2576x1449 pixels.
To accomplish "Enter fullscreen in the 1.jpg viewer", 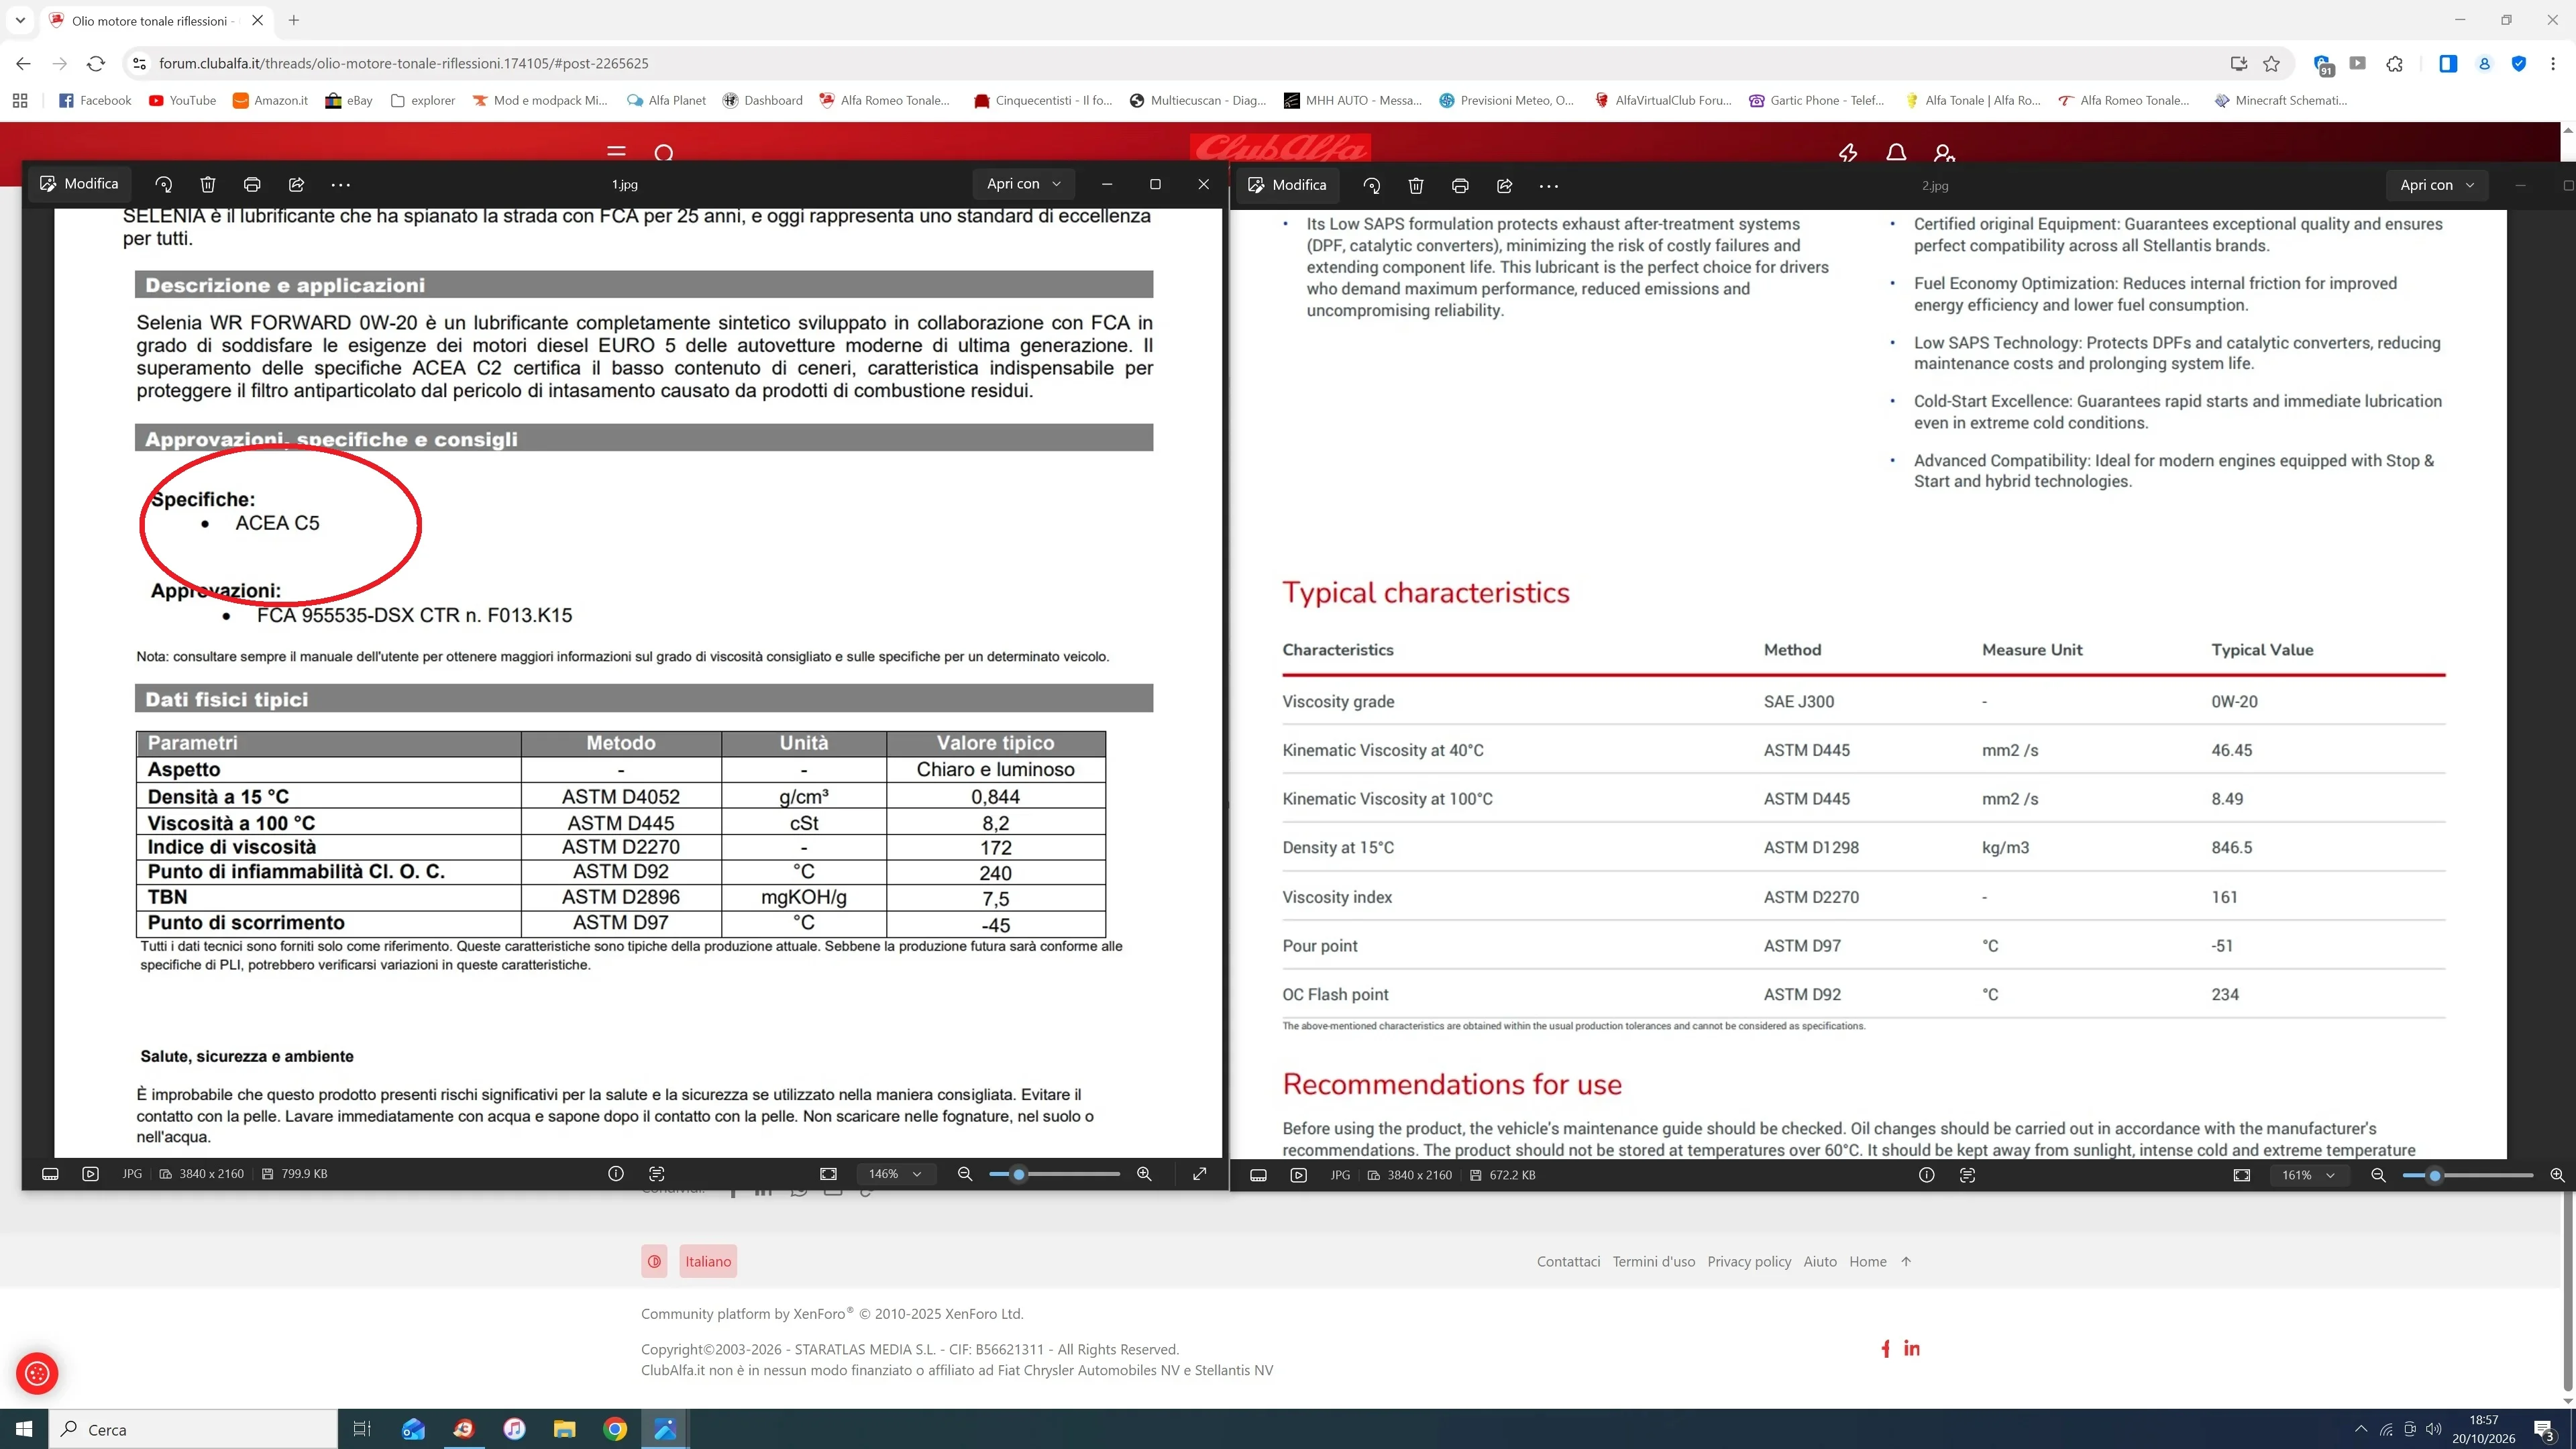I will tap(1200, 1174).
